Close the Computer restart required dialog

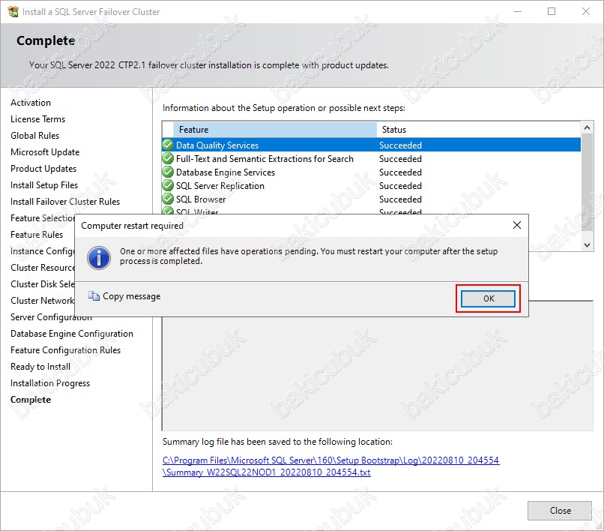(517, 225)
